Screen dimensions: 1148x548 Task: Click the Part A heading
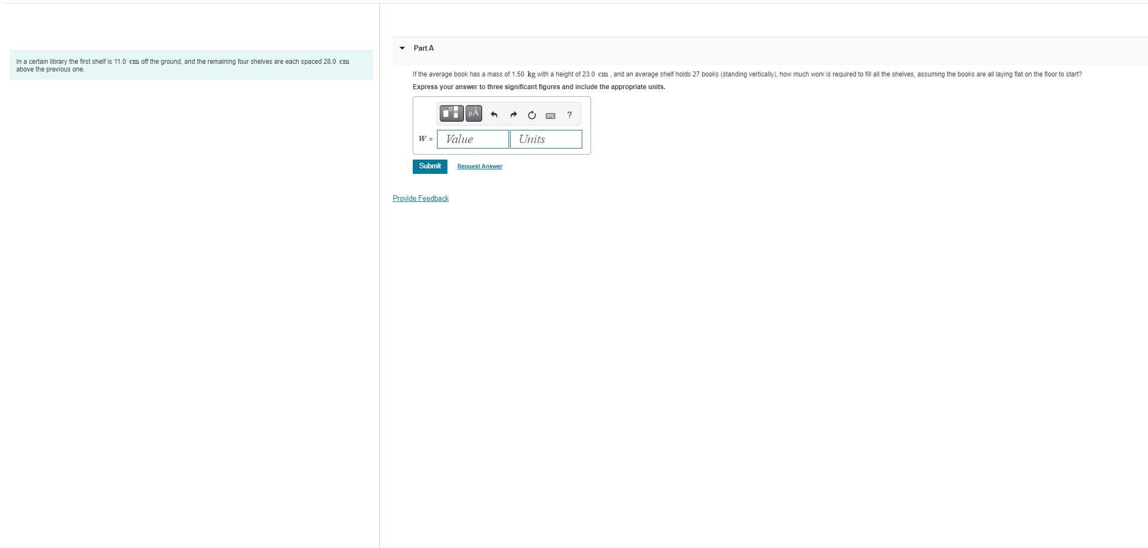424,48
